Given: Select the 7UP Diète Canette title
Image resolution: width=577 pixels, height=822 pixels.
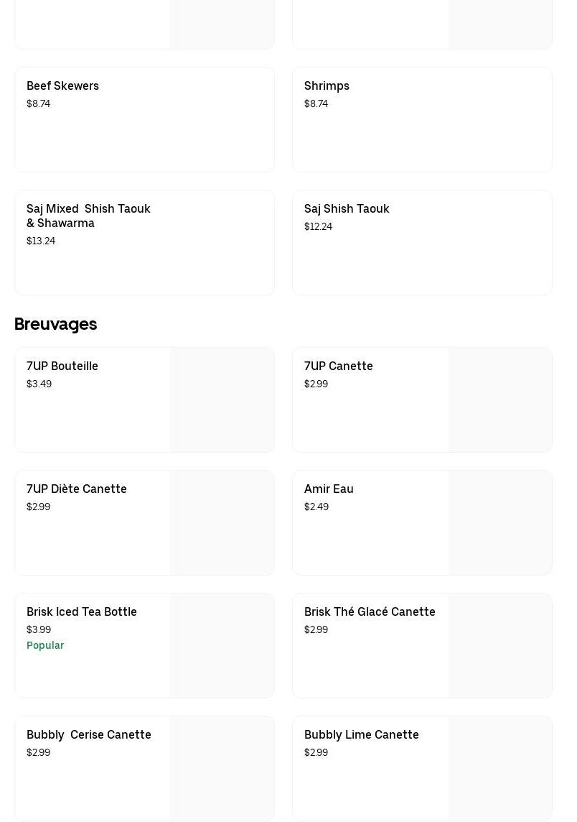Looking at the screenshot, I should coord(77,489).
